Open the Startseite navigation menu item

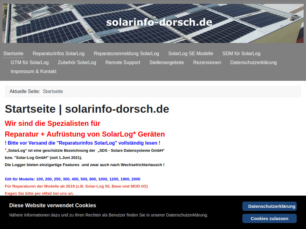13,53
